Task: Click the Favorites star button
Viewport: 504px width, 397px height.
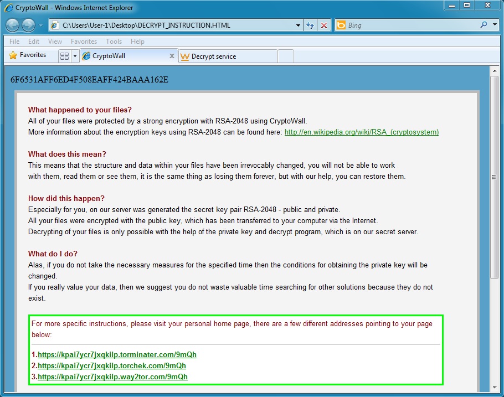Action: coord(28,55)
